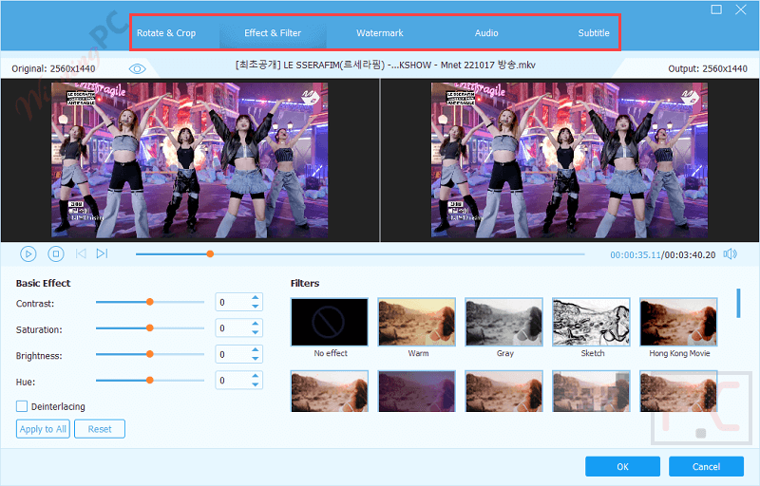The width and height of the screenshot is (760, 486).
Task: Decrease Saturation value with down arrow
Action: pyautogui.click(x=256, y=332)
